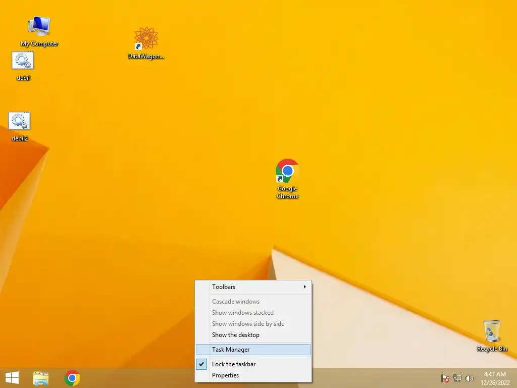
Task: Select the debil file icon
Action: [x=23, y=66]
